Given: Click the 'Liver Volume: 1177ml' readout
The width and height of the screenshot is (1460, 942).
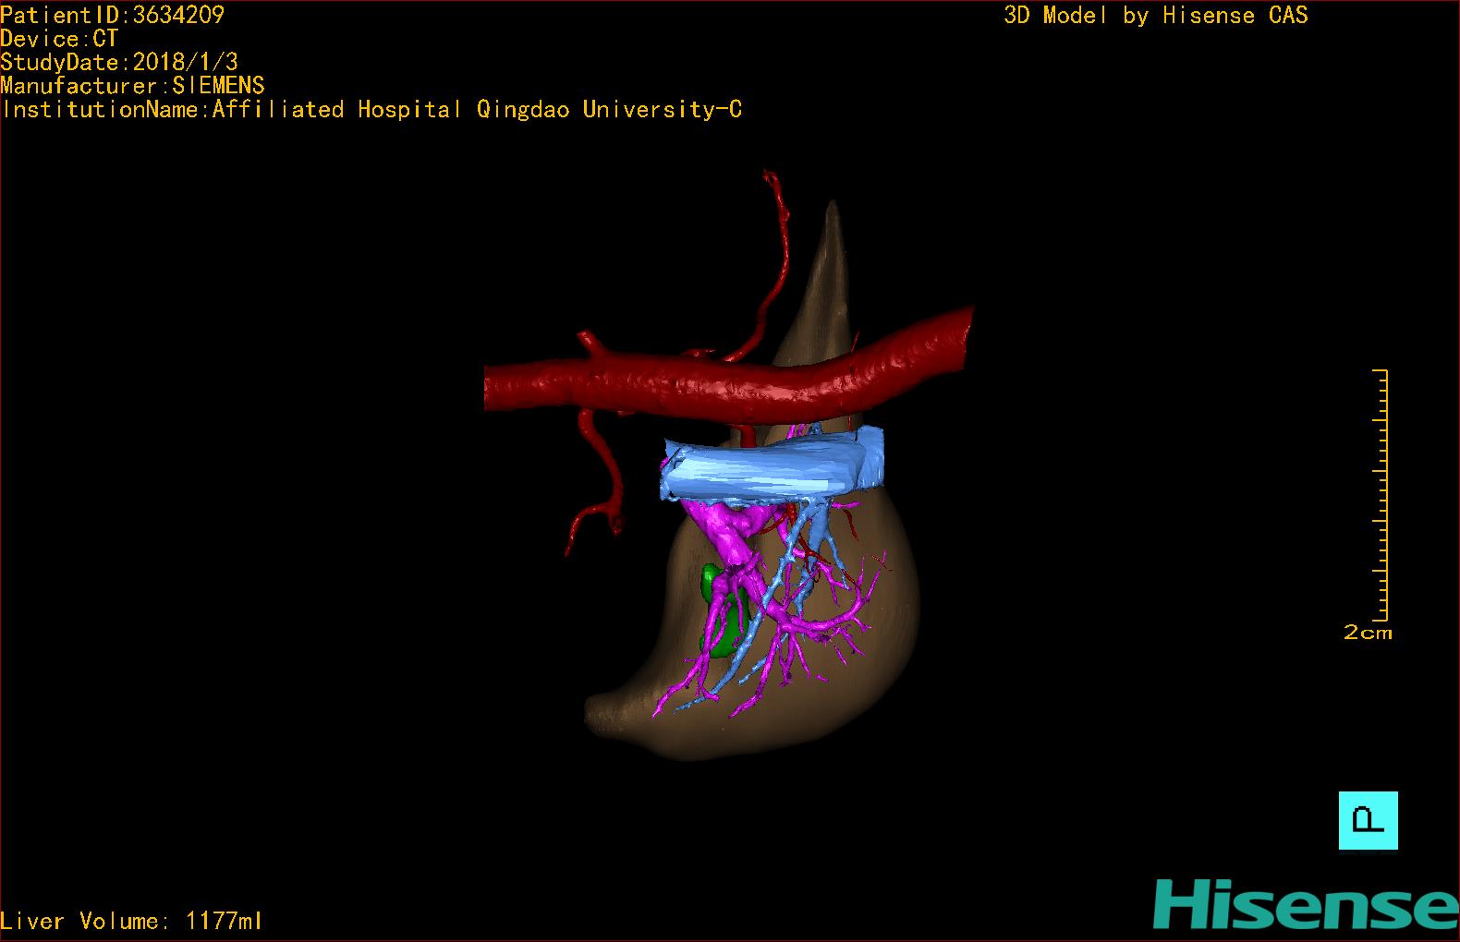Looking at the screenshot, I should tap(131, 921).
